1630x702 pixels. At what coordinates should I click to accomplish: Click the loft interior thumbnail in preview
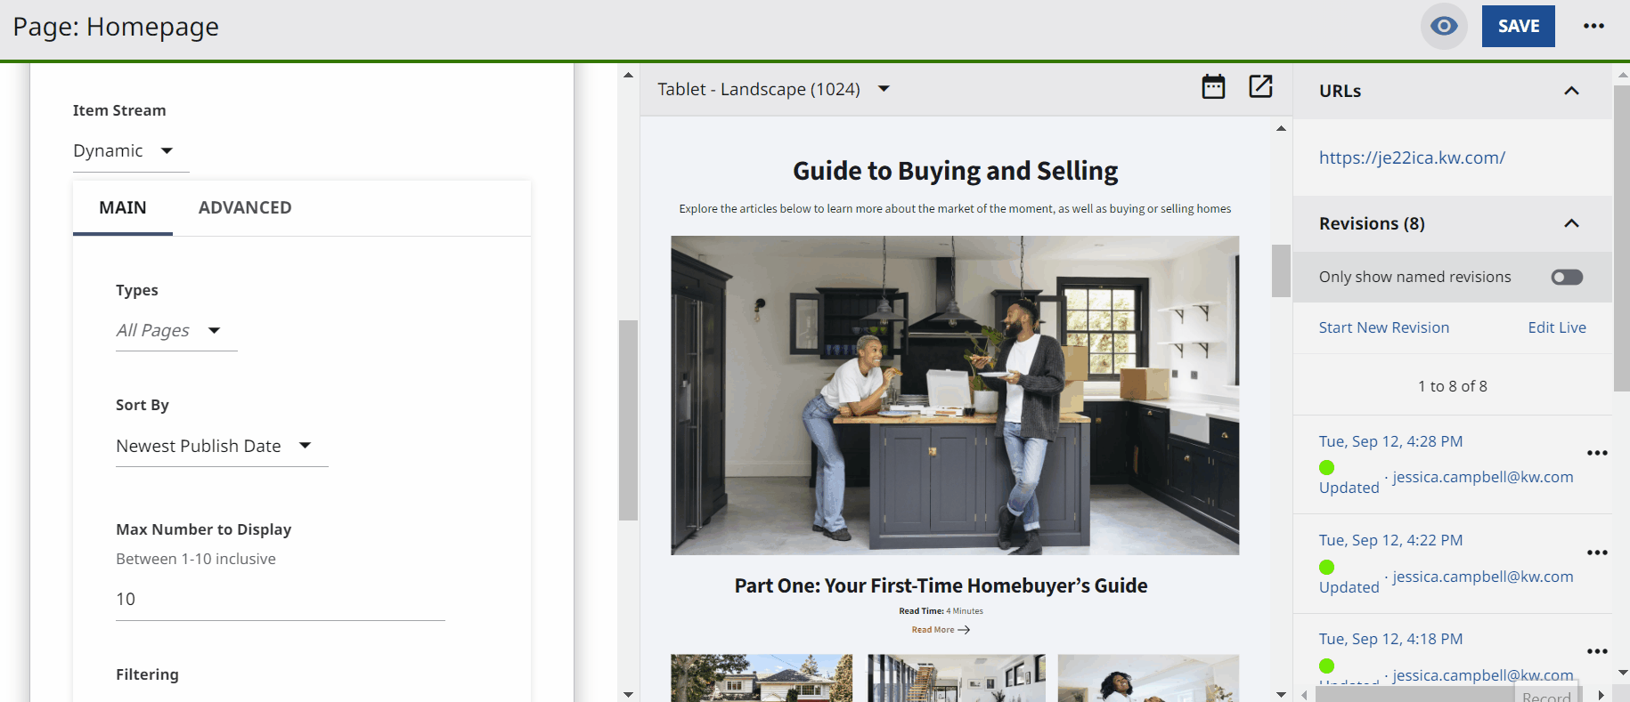click(956, 678)
